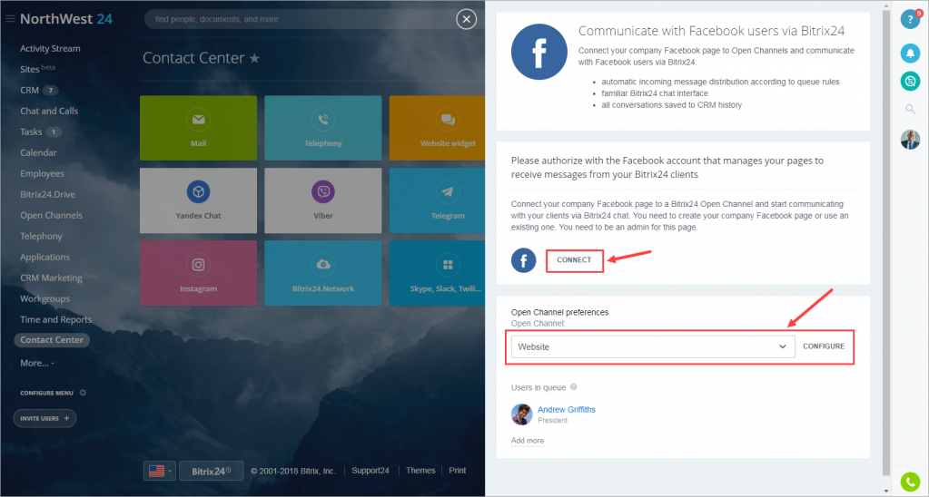Click the gear icon beside Configure Menu

pos(83,393)
